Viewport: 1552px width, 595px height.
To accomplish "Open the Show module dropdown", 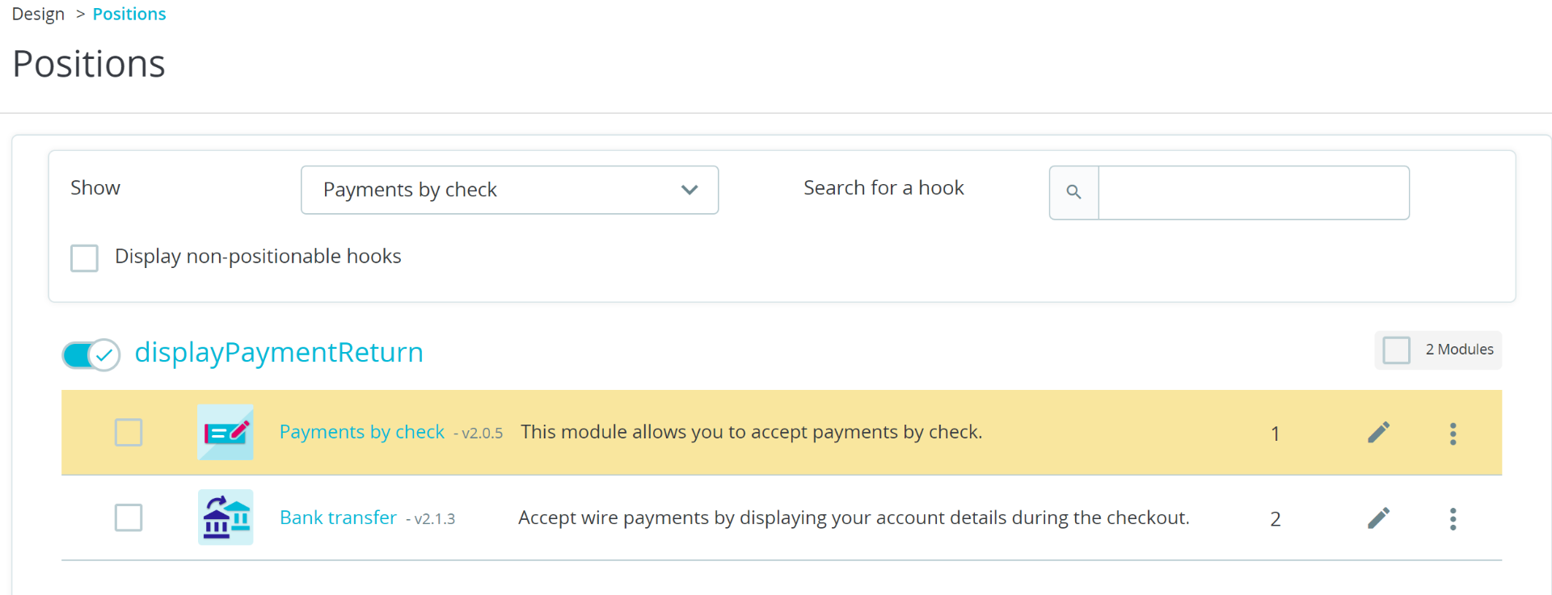I will (x=509, y=190).
